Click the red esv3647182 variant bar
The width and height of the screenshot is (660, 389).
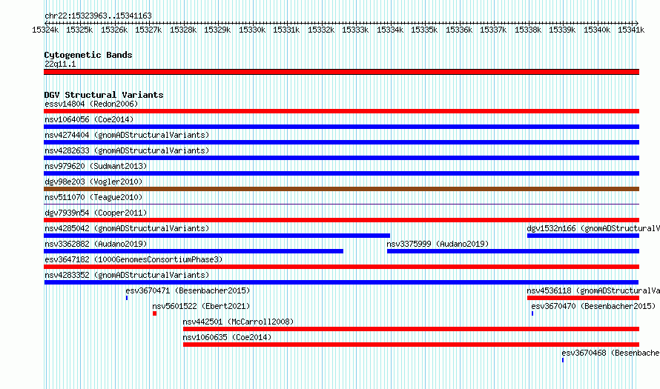point(341,267)
